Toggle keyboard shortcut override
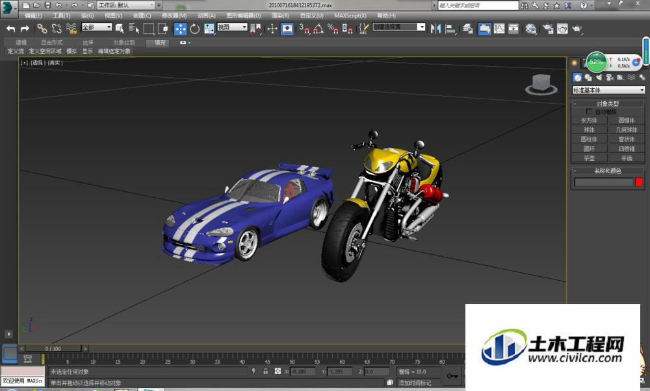The image size is (650, 391). pos(287,29)
